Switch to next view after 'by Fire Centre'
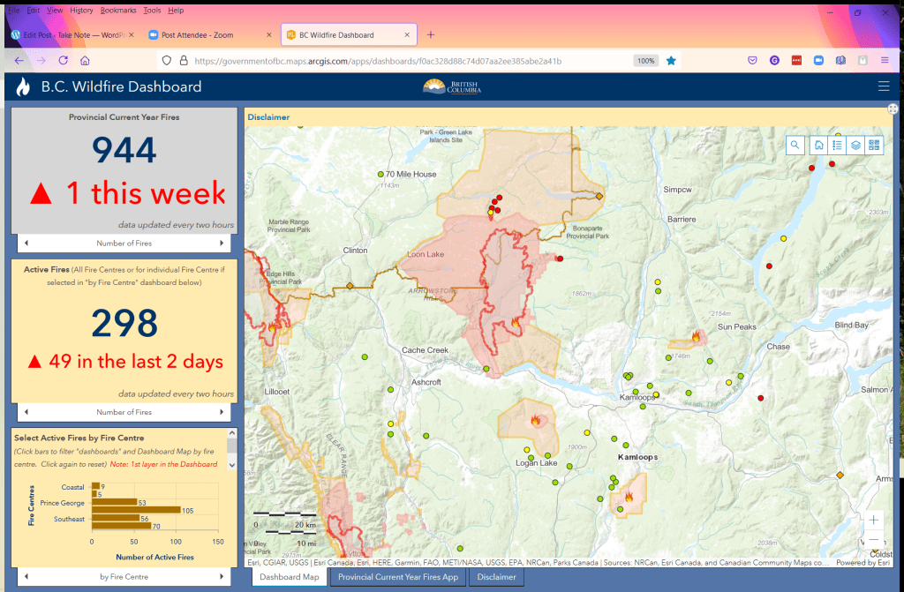Screen dimensions: 904x592 (222, 577)
